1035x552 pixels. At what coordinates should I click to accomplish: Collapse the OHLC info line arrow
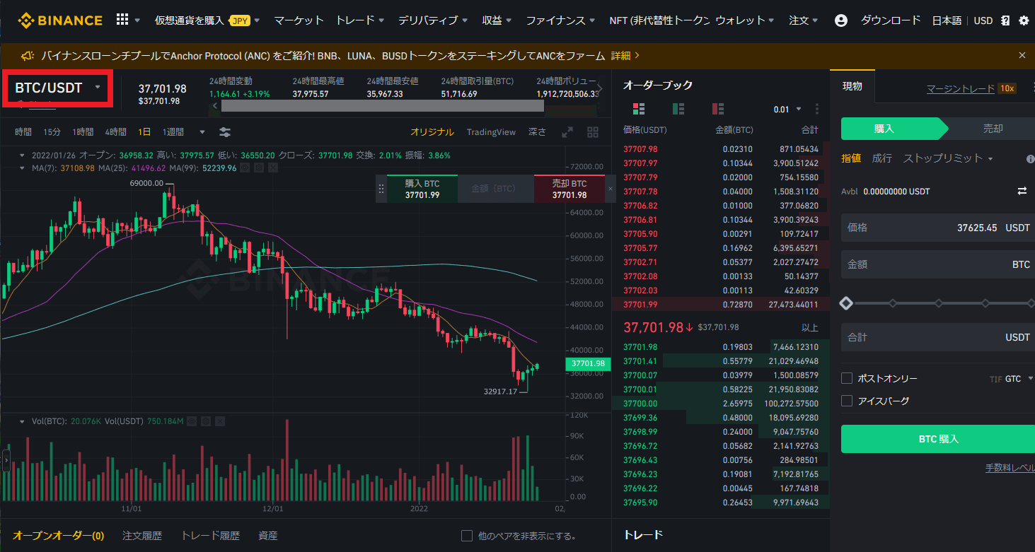21,155
